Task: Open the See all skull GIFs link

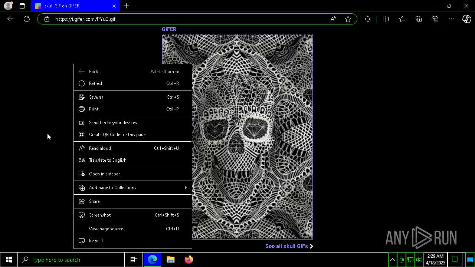Action: click(289, 246)
